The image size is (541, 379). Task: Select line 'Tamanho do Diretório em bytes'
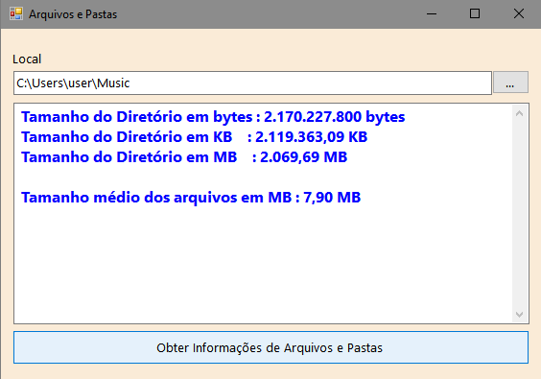coord(213,117)
